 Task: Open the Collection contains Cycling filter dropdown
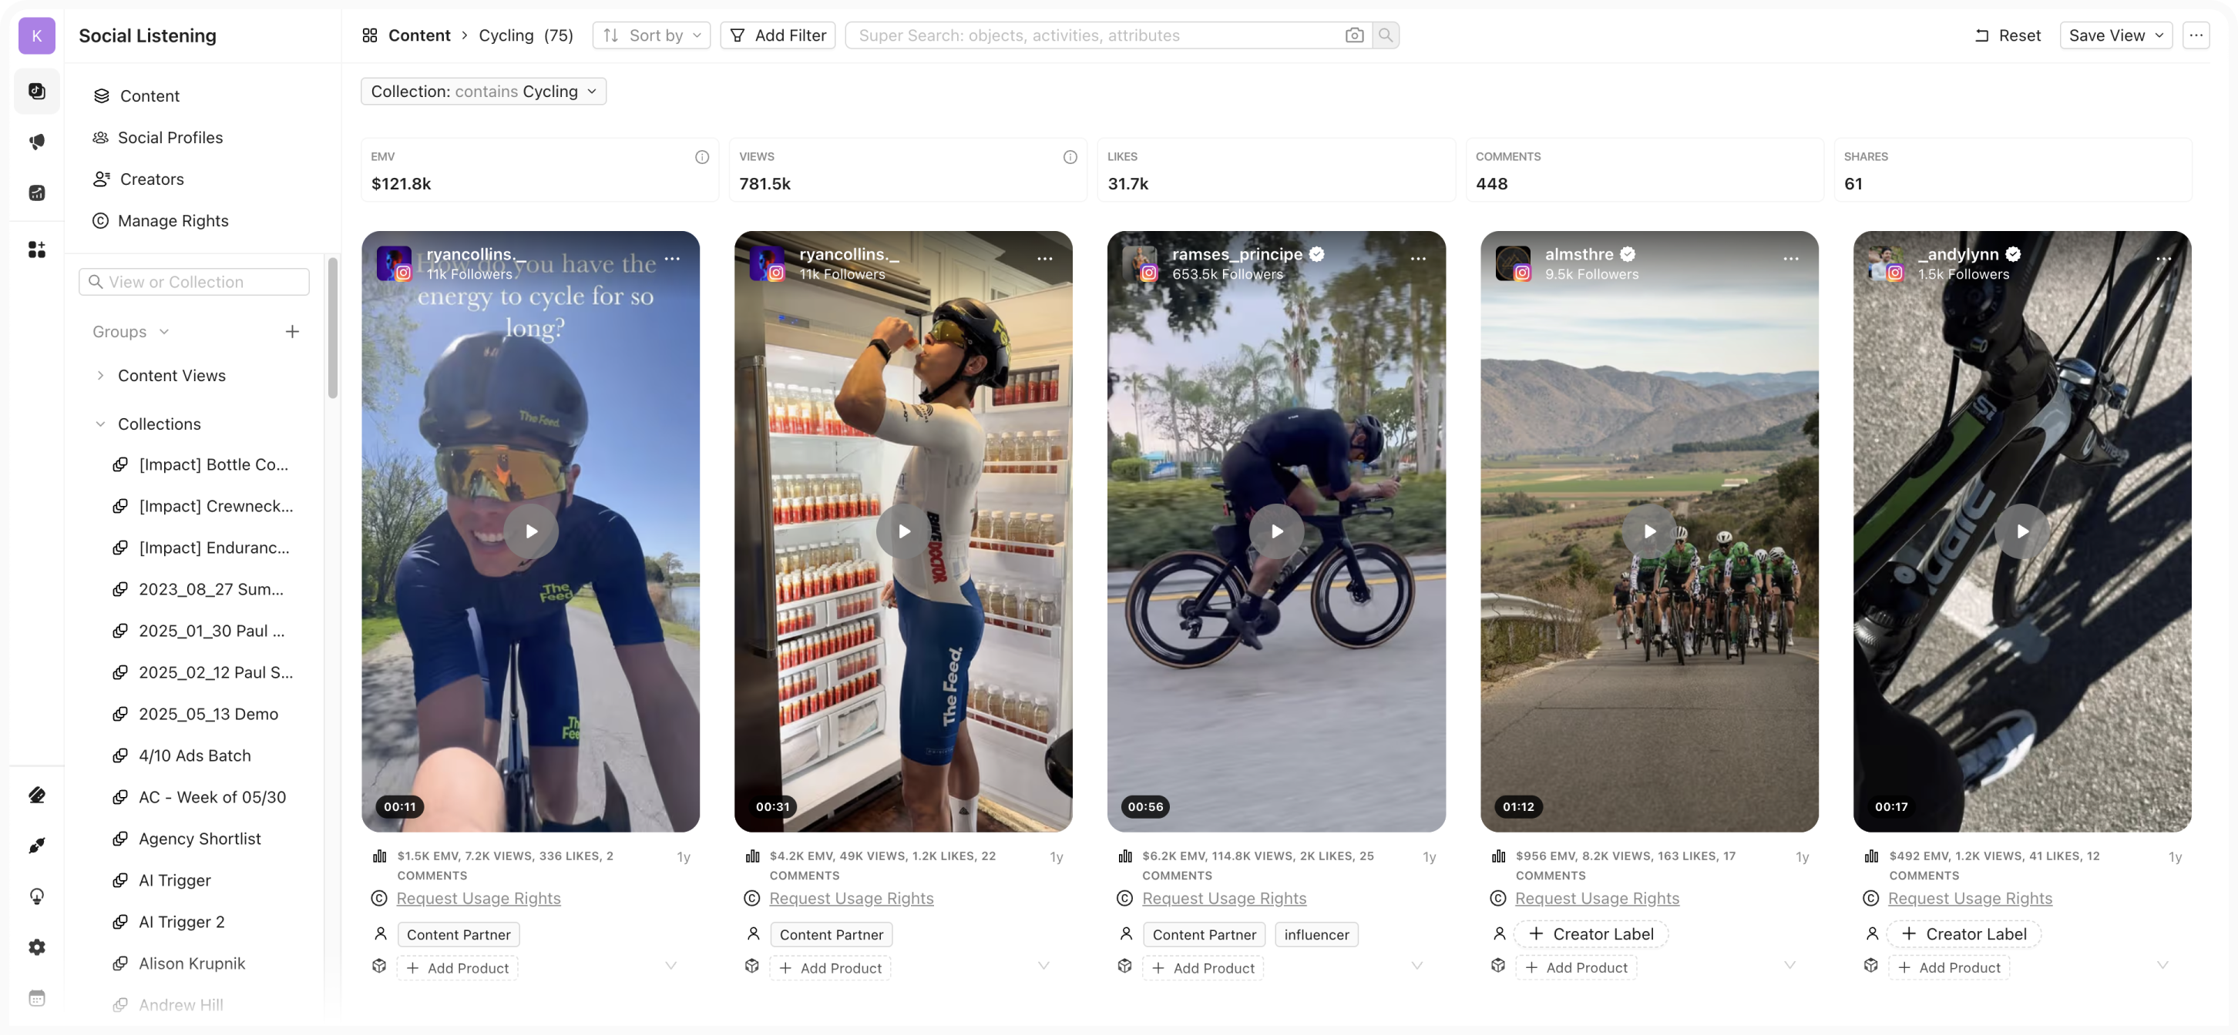point(483,91)
